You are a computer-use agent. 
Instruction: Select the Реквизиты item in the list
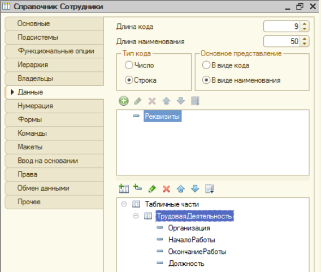(162, 116)
